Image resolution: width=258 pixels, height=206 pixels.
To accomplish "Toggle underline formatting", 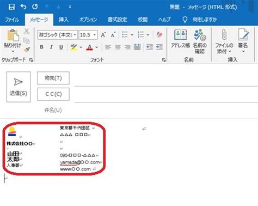I will [x=61, y=47].
